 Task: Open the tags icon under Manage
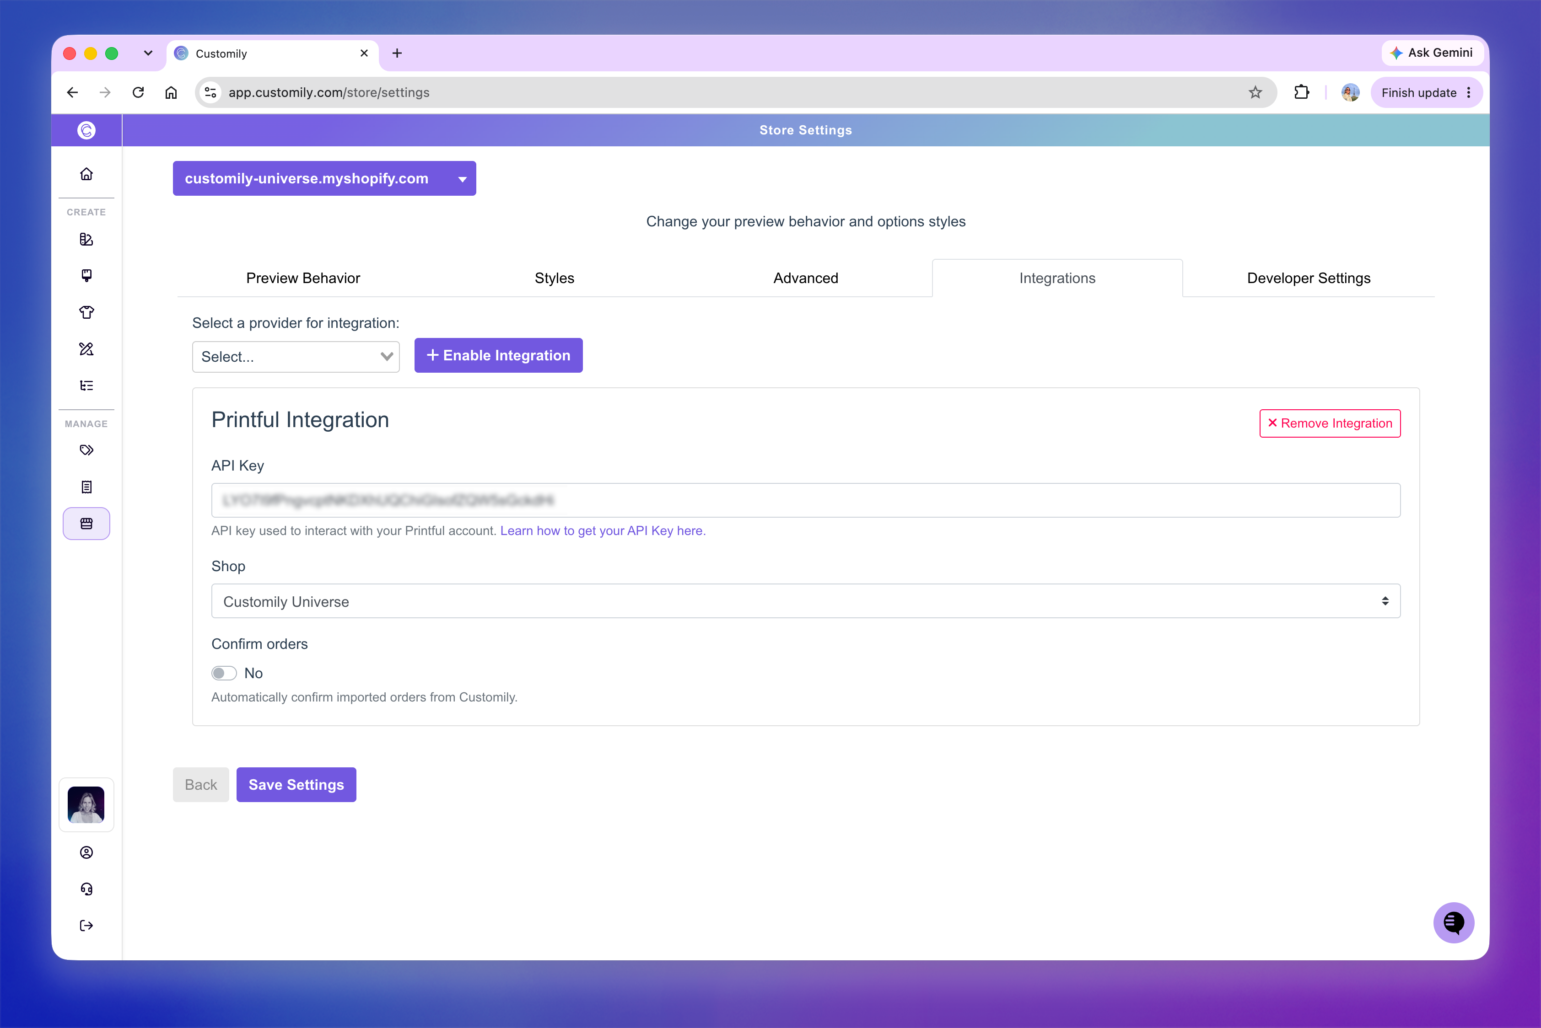[86, 450]
